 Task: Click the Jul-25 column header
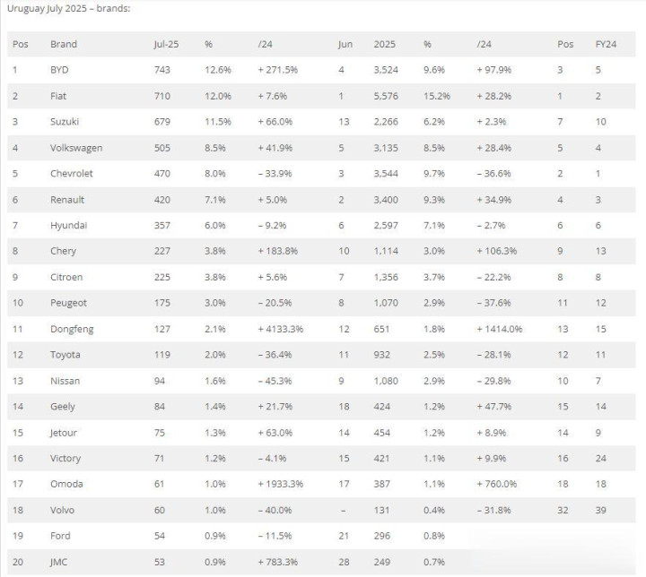[166, 44]
